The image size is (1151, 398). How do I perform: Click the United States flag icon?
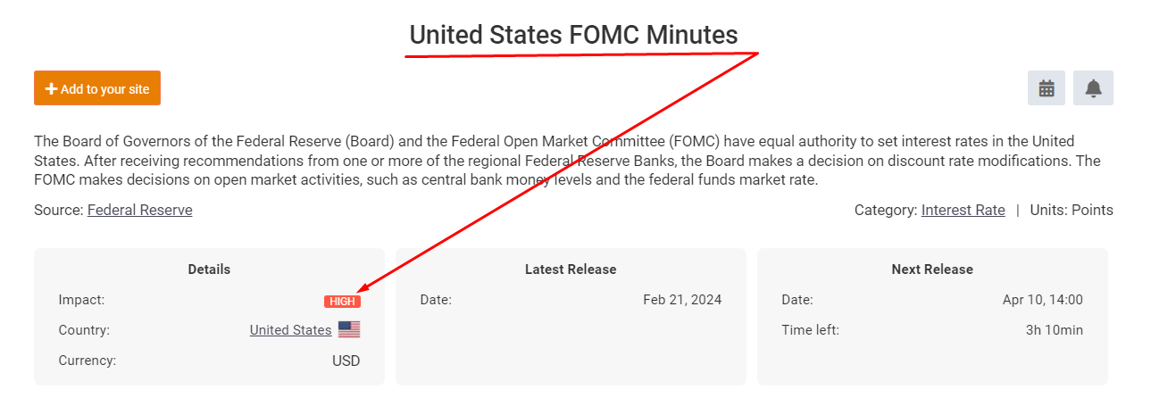point(349,330)
